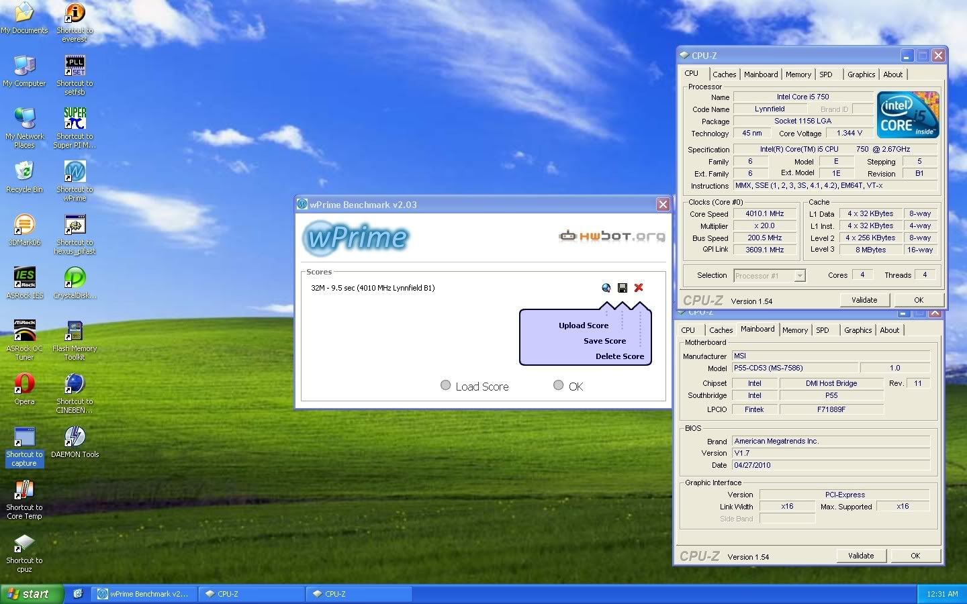Launch Shortcut to cpuz icon
The height and width of the screenshot is (604, 967).
pyautogui.click(x=24, y=552)
